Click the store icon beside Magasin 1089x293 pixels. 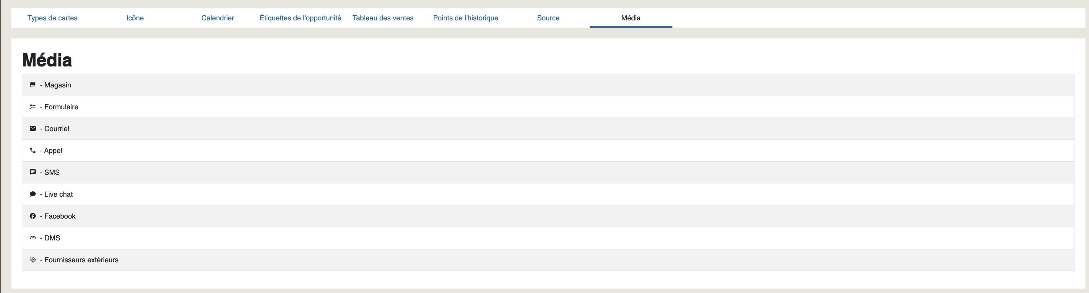pyautogui.click(x=32, y=85)
